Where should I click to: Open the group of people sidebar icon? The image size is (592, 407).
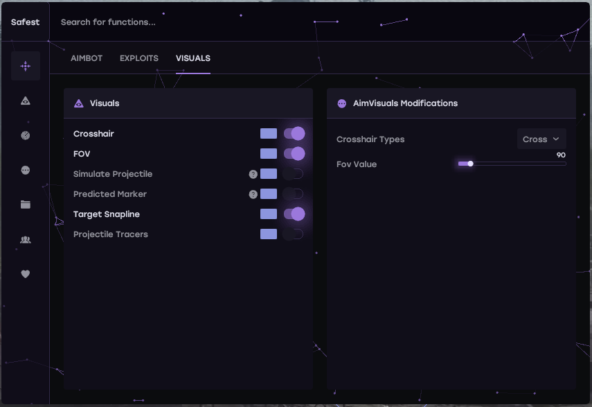coord(26,239)
